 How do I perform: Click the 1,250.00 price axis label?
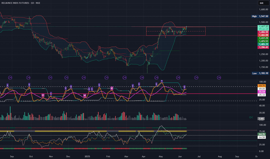(263, 54)
